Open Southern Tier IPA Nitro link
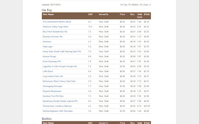Viewport: 199px width, 124px height. click(x=53, y=96)
